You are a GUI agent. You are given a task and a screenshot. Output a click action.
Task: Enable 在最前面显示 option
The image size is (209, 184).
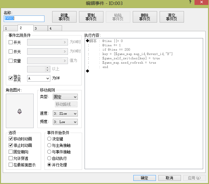pos(10,165)
